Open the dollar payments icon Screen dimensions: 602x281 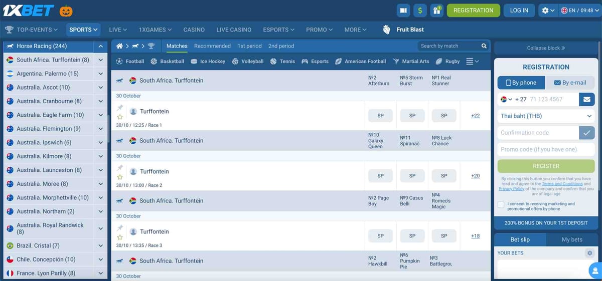click(x=420, y=10)
